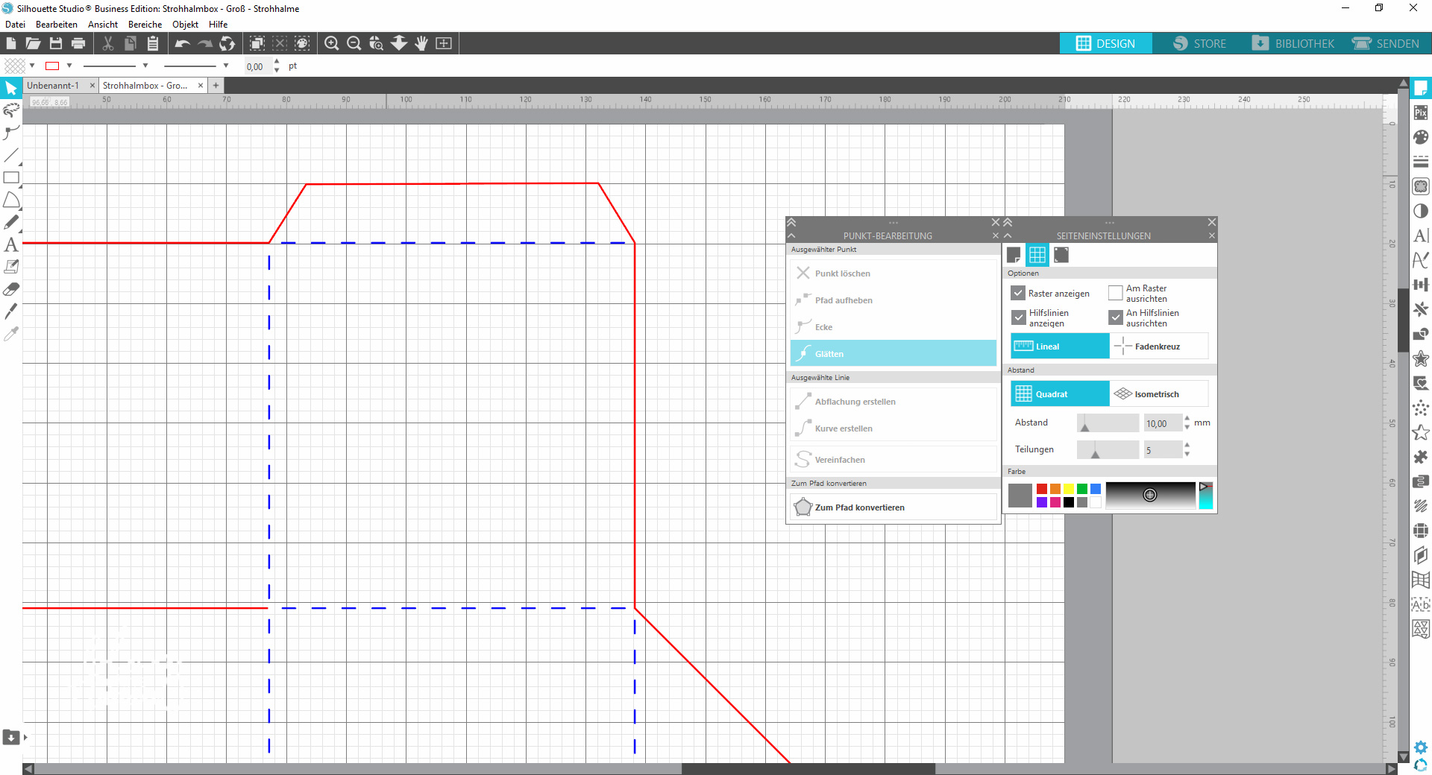Switch to the Unbenannt-1 document tab
This screenshot has height=775, width=1432.
click(53, 86)
